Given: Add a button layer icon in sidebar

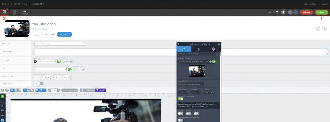Looking at the screenshot, I should (3, 115).
